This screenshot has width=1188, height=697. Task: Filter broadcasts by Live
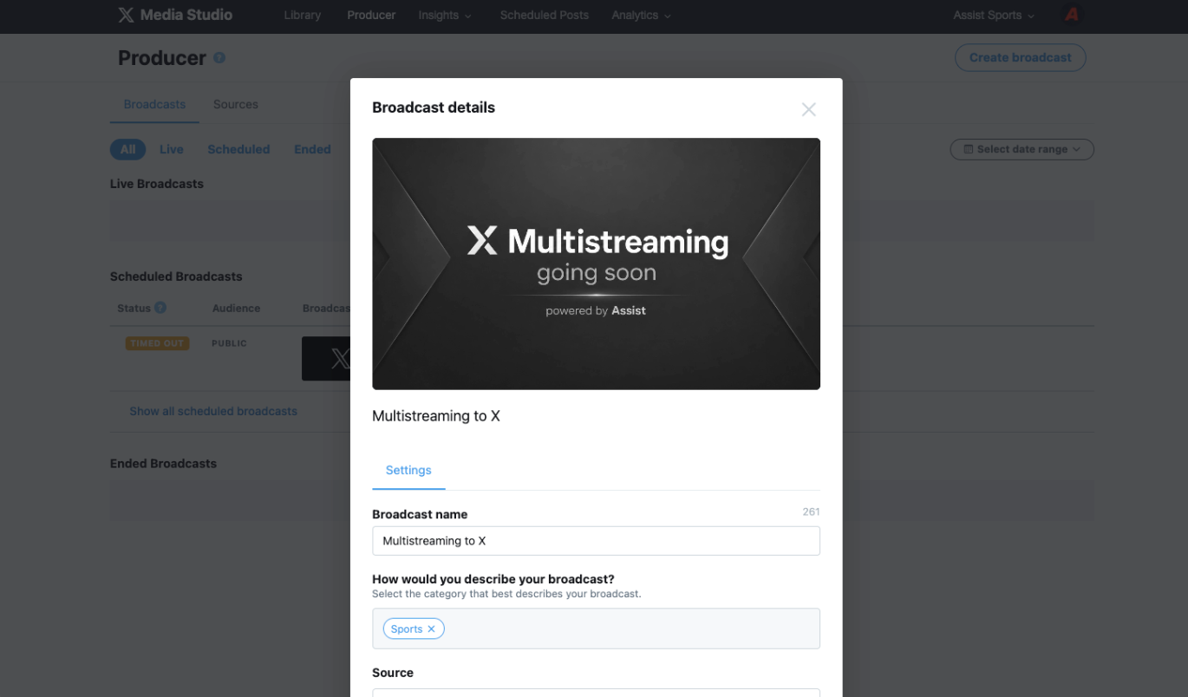[x=172, y=149]
